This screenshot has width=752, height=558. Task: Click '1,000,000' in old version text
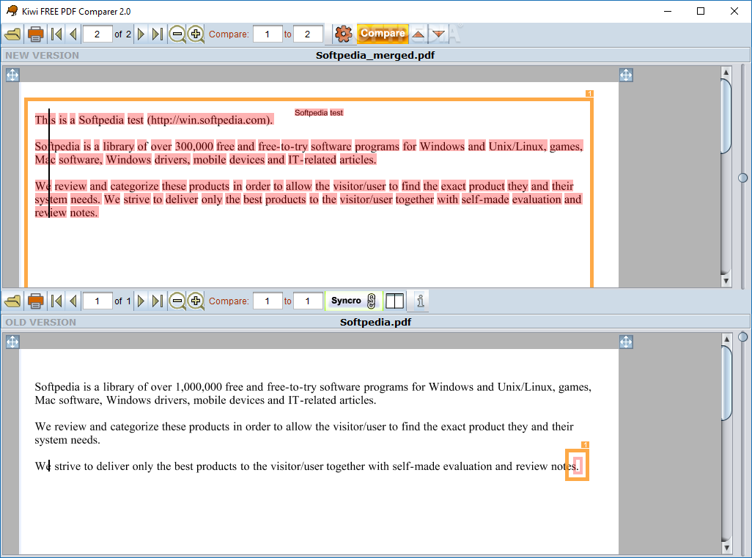point(199,387)
